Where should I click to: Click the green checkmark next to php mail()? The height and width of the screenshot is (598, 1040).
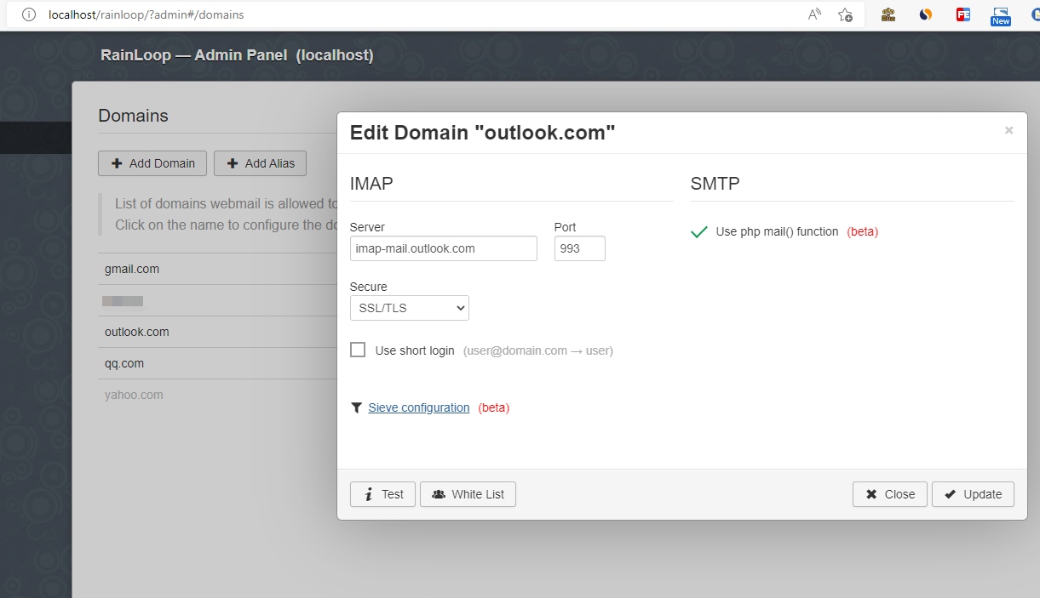(698, 231)
